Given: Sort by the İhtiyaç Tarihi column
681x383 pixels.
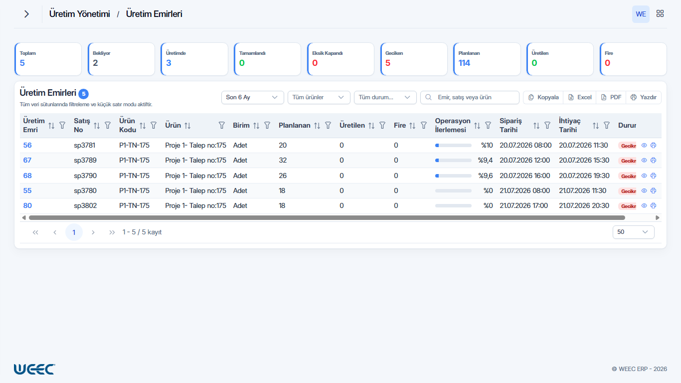Looking at the screenshot, I should [x=596, y=126].
